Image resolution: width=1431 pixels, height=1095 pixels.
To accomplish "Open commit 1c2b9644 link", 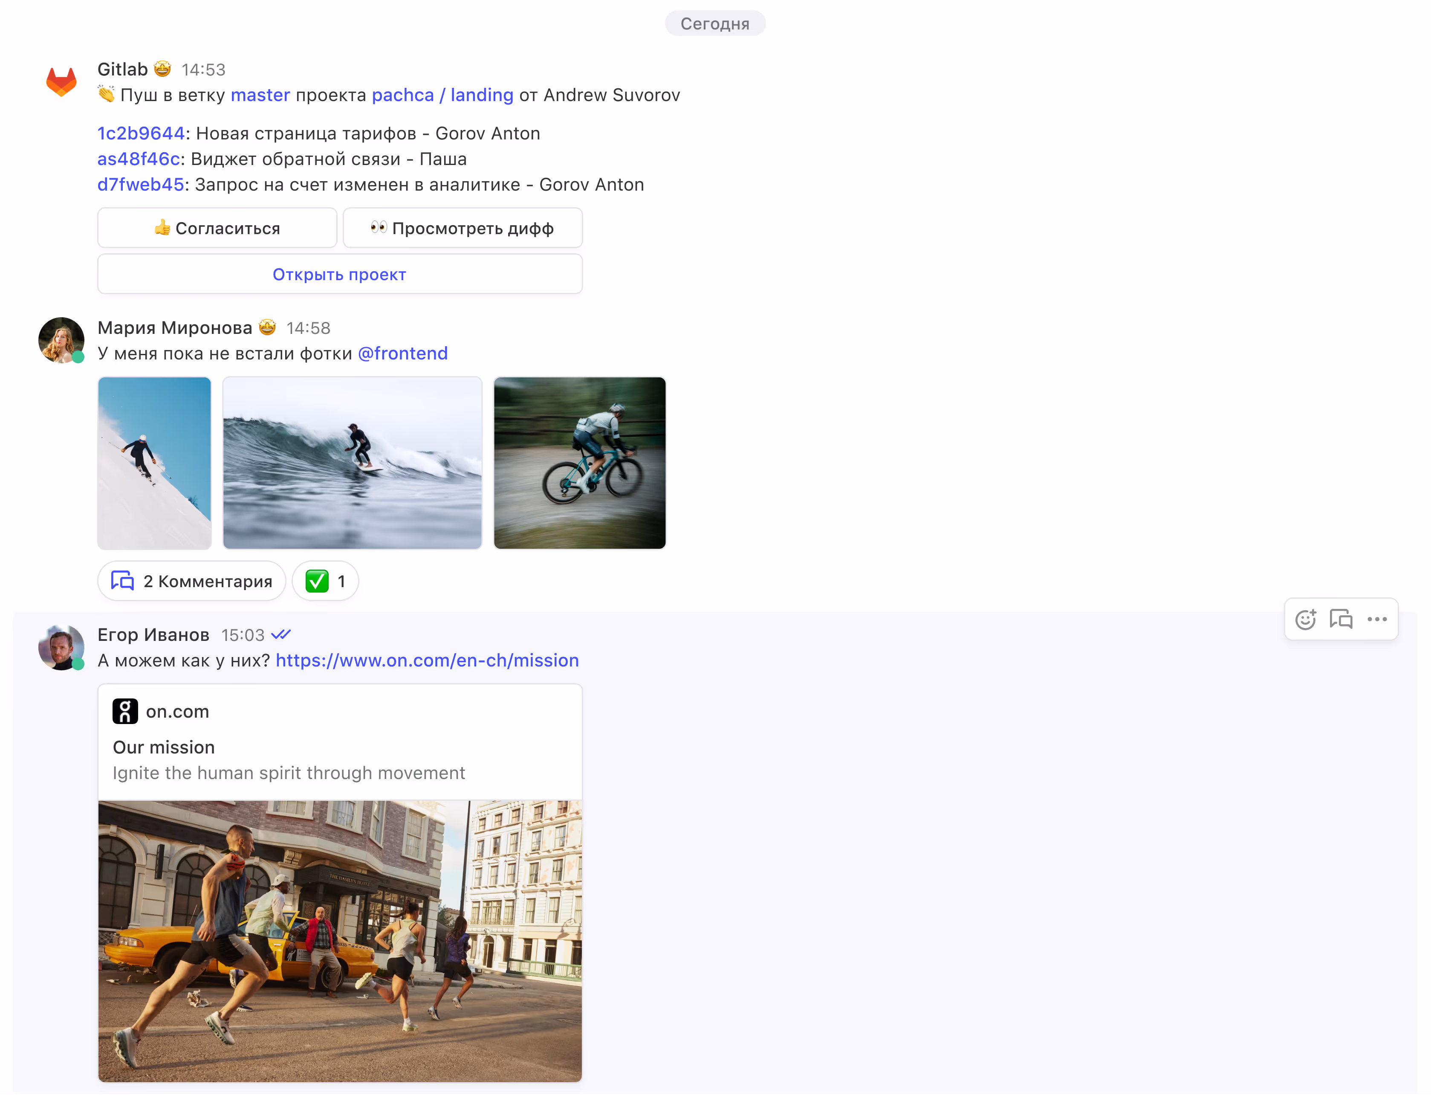I will click(x=141, y=133).
